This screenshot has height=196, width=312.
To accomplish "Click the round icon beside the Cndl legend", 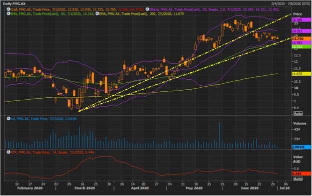I will (8, 9).
